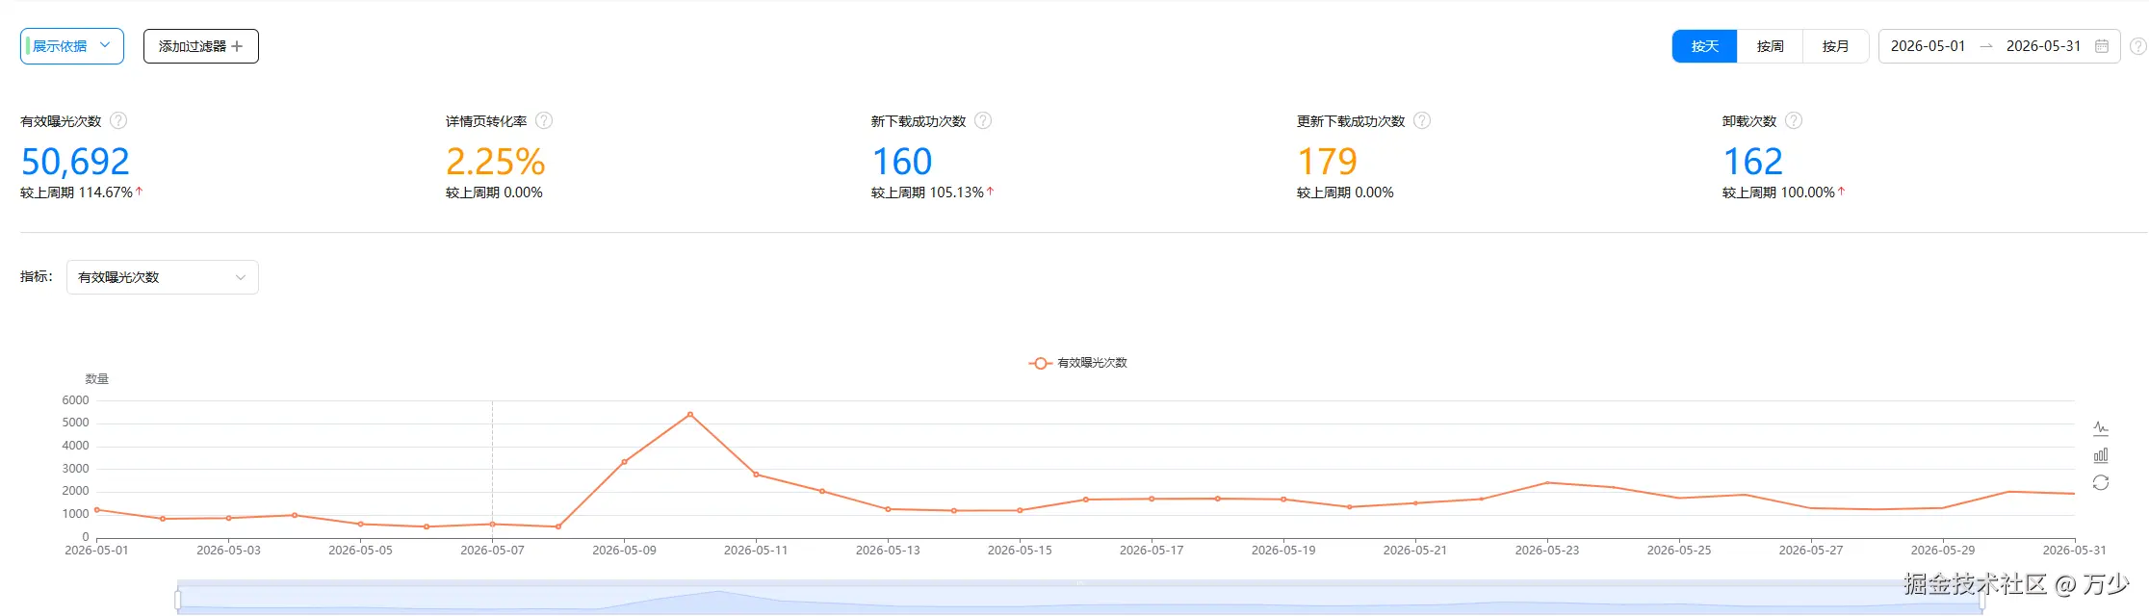Switch to 按天 view
Screen dimensions: 2149x616
tap(1704, 46)
